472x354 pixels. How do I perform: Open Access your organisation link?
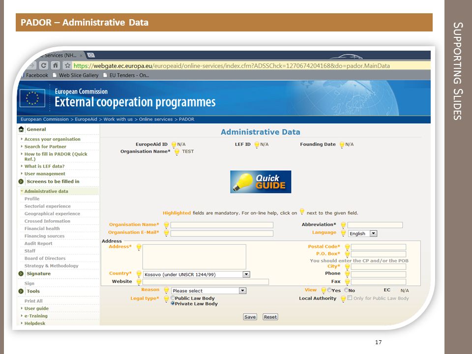pos(53,139)
